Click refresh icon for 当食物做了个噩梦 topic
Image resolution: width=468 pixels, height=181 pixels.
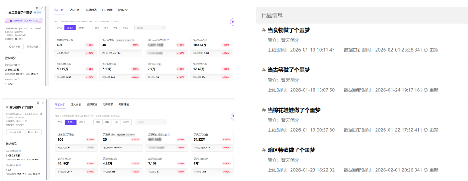point(426,50)
